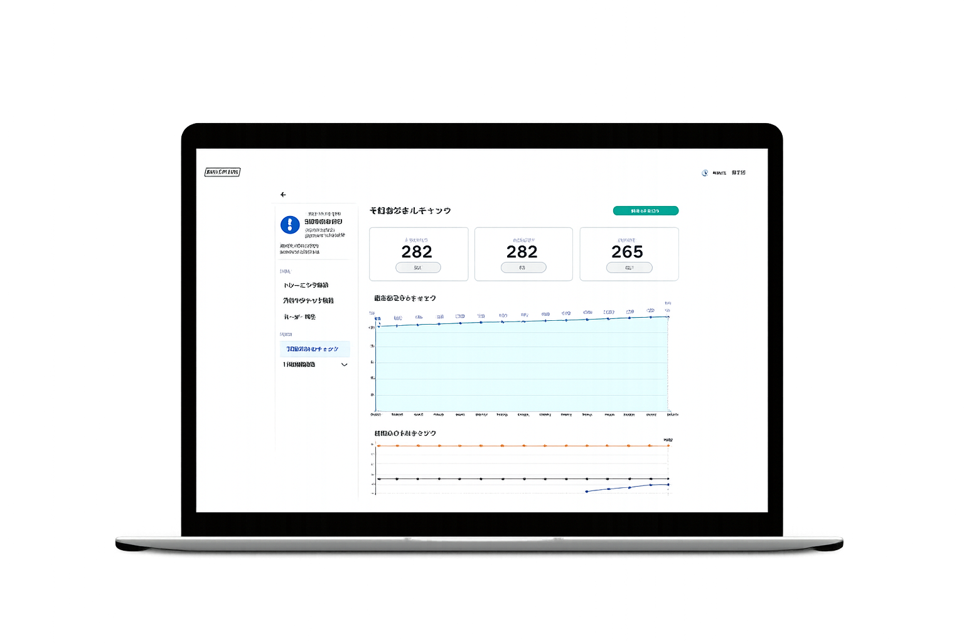Click the teal pill button near the page title
Screen dimensions: 964x643
(x=645, y=211)
